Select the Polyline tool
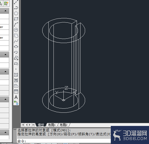The width and height of the screenshot is (149, 144). point(16,8)
